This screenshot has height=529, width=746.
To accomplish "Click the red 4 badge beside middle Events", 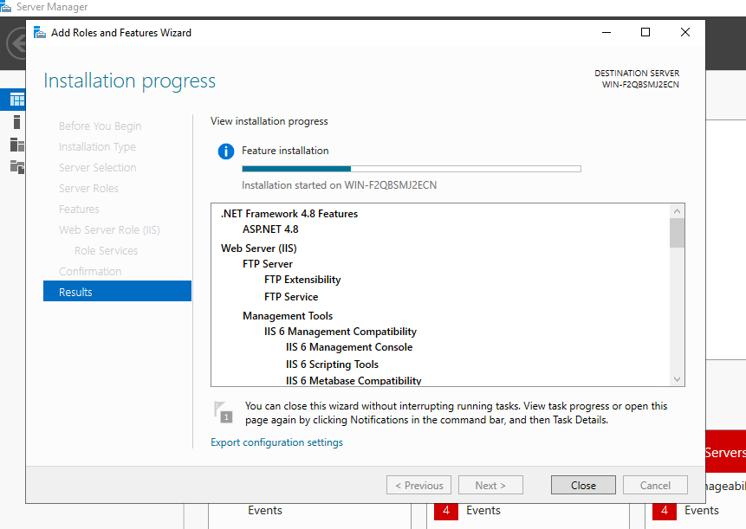I will click(446, 511).
